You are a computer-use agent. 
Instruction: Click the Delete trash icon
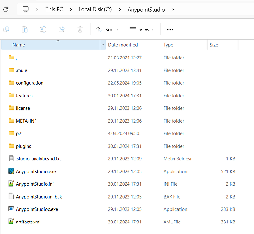click(x=80, y=29)
